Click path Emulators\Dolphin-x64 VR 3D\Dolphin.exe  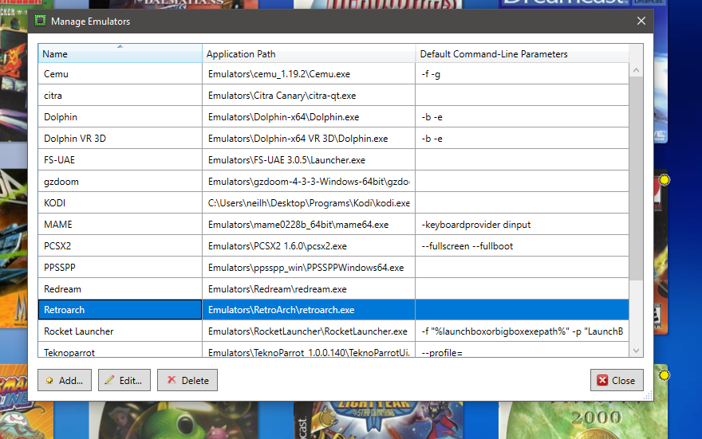click(298, 139)
